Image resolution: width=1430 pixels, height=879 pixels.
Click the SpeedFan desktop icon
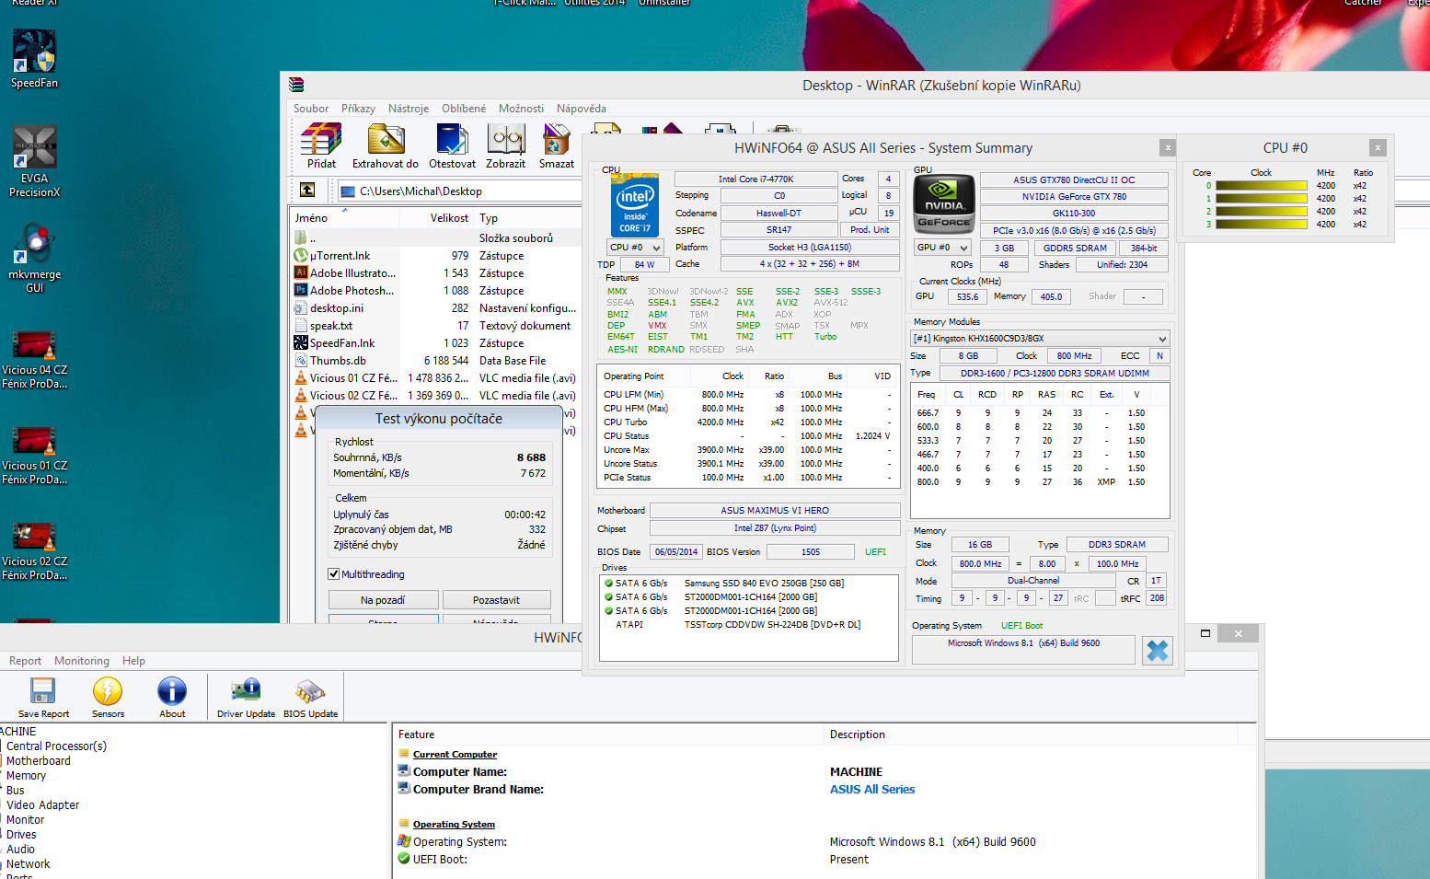34,60
